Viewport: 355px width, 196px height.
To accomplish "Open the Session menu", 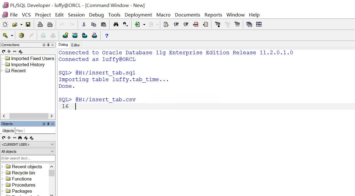I will point(76,15).
